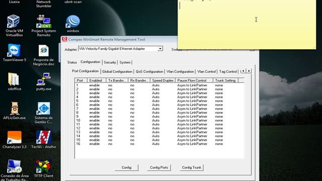The width and height of the screenshot is (322, 181).
Task: Launch Project System Remoto shortcut
Action: 44,26
